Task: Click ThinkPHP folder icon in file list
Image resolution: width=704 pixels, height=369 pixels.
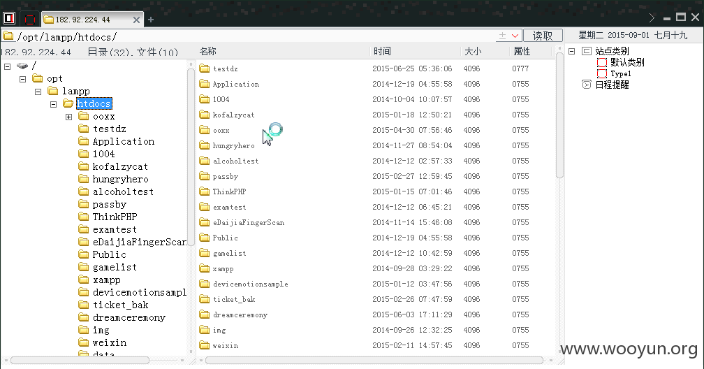Action: (x=204, y=191)
